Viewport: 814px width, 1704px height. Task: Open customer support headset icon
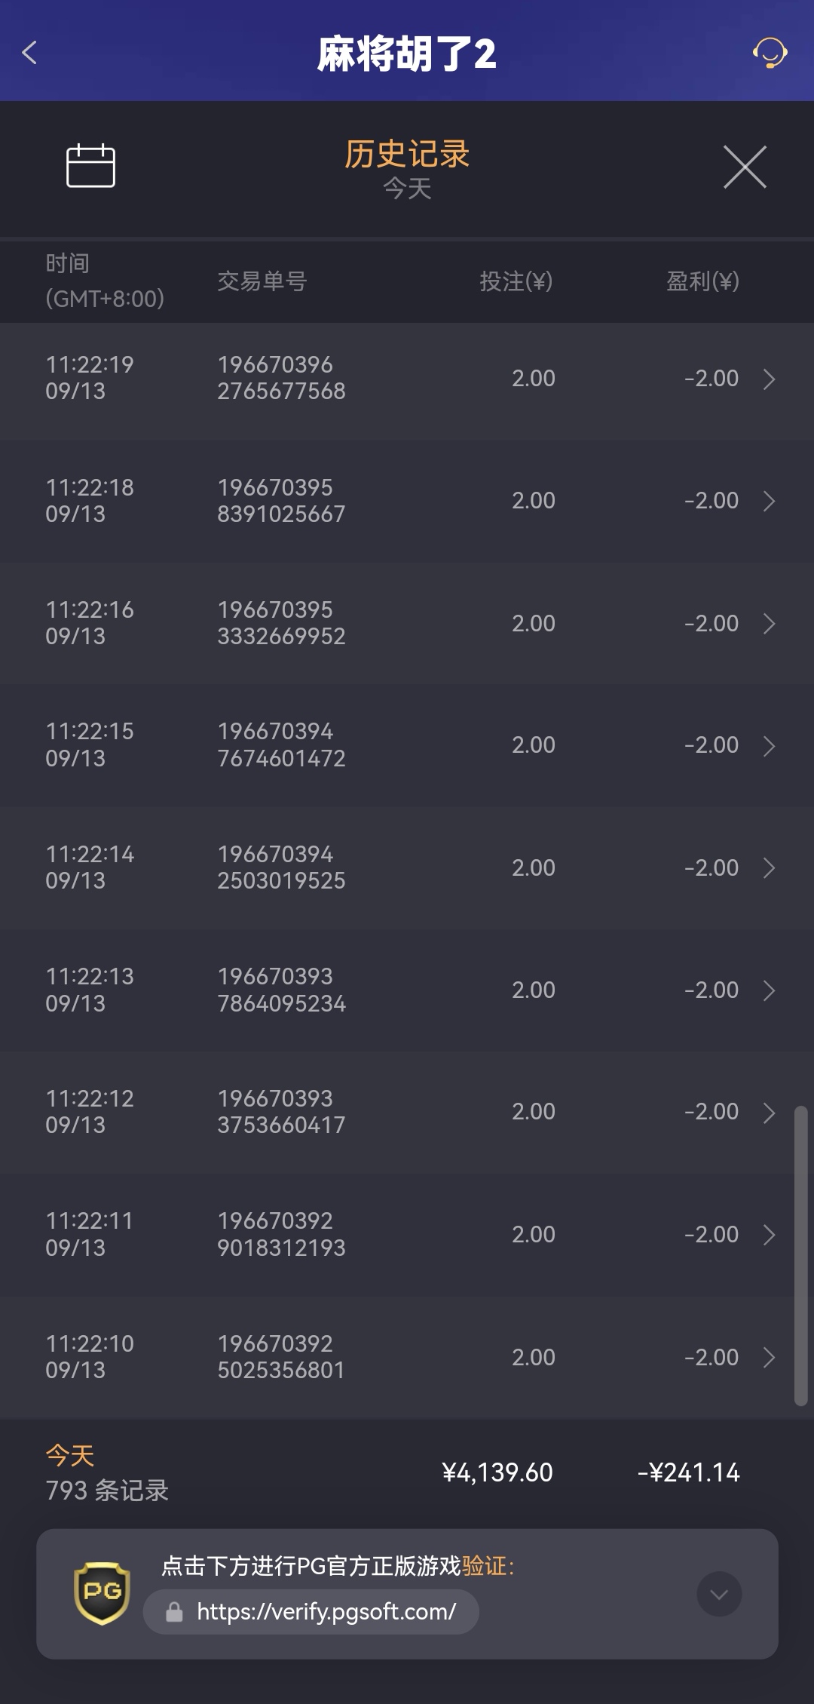tap(770, 53)
